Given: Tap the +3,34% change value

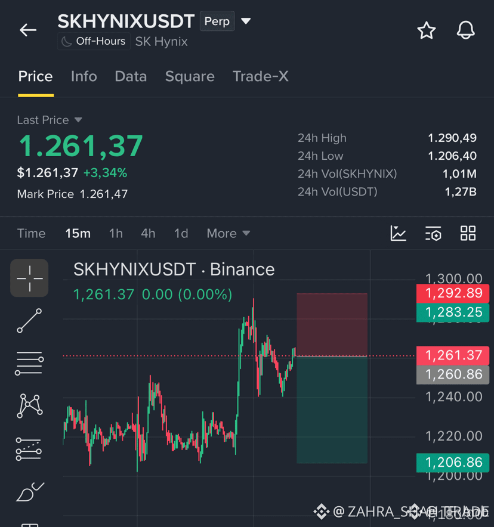Looking at the screenshot, I should (x=105, y=173).
